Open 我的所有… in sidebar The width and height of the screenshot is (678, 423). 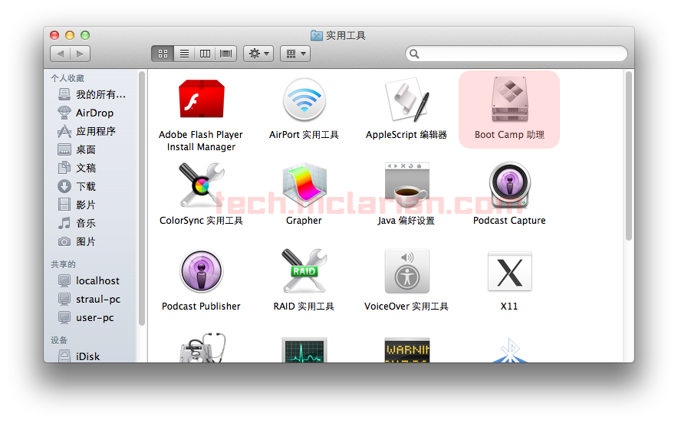92,94
